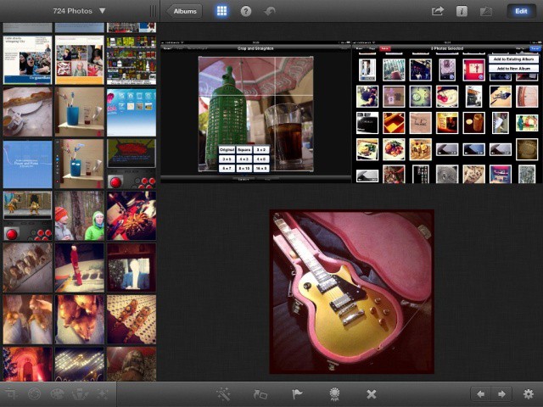The height and width of the screenshot is (407, 543).
Task: Open settings gear menu
Action: pyautogui.click(x=529, y=394)
